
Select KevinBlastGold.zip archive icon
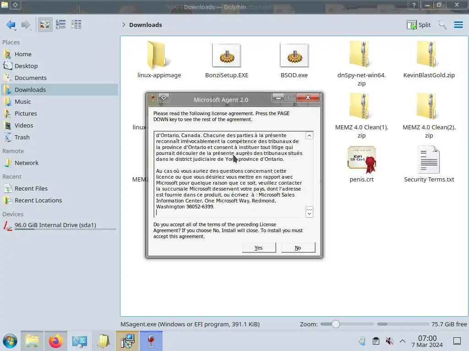(x=429, y=54)
